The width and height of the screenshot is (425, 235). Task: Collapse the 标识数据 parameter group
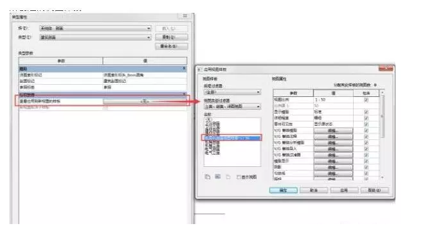point(184,94)
